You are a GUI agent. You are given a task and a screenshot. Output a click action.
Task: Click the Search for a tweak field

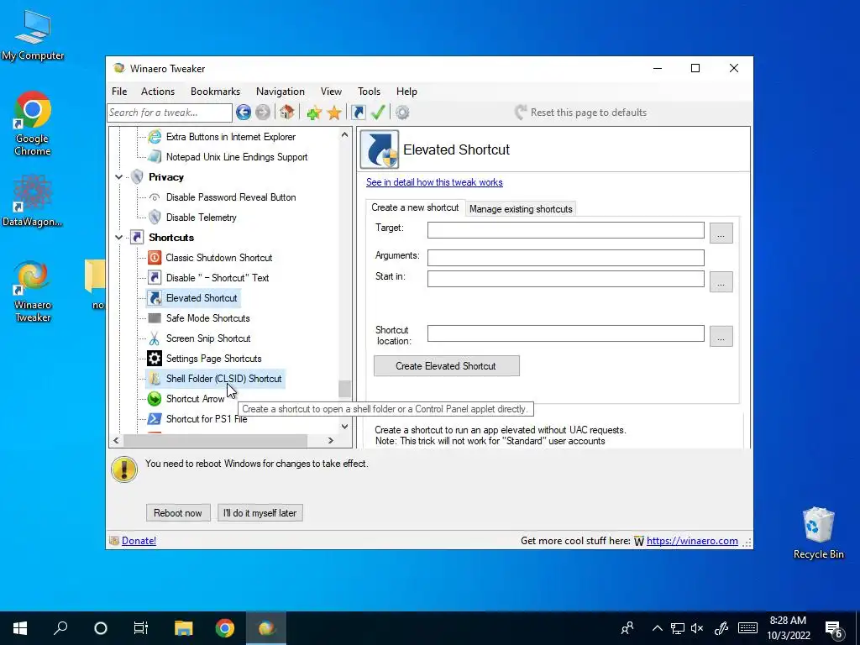coord(170,113)
